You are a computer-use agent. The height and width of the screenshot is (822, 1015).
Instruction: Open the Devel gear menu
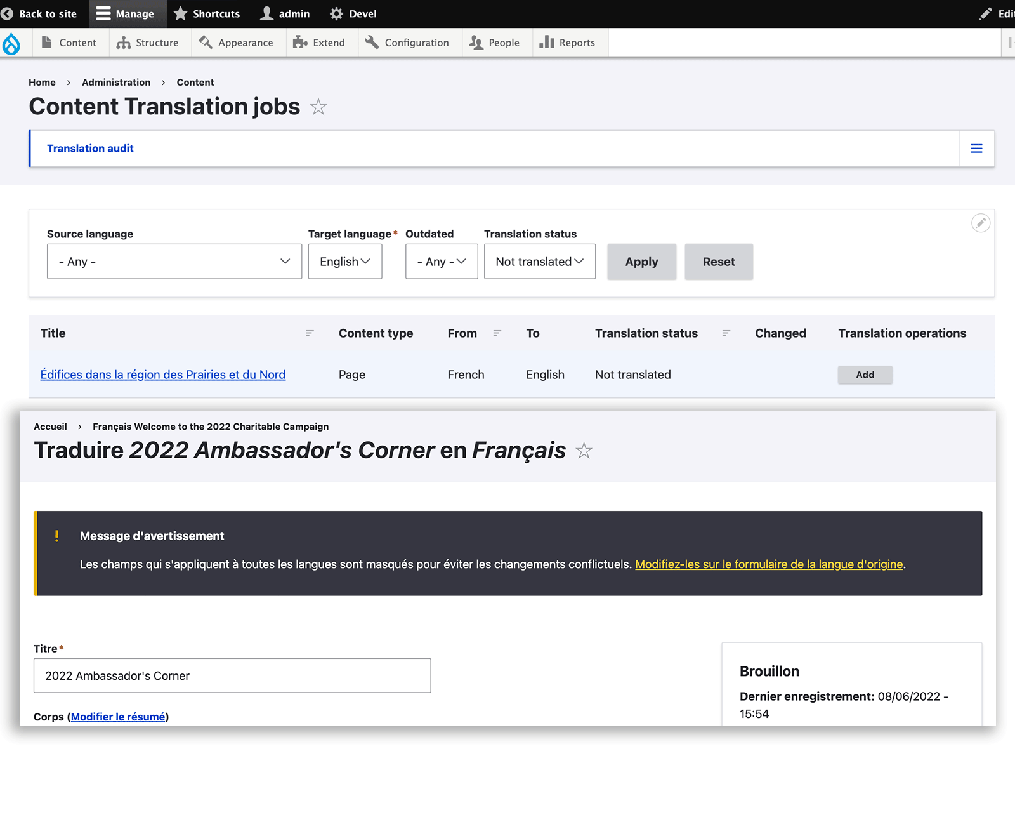point(353,14)
